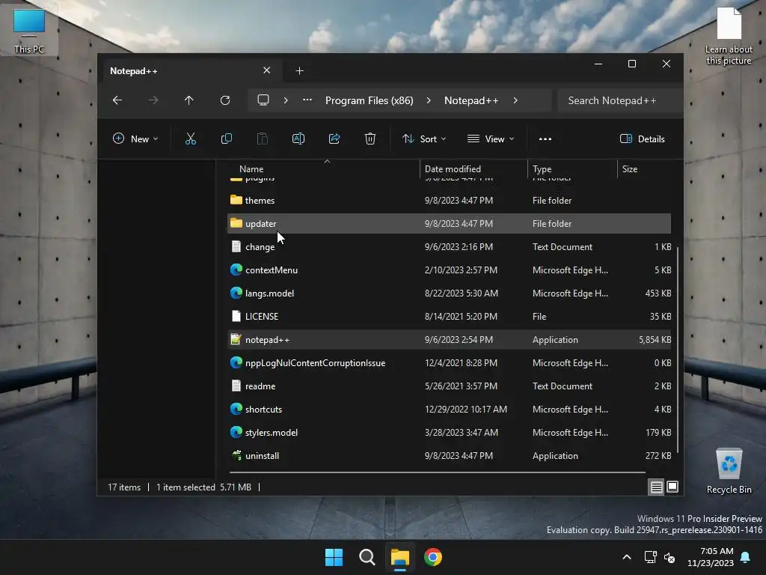
Task: Click the Cut scissors icon
Action: point(191,139)
